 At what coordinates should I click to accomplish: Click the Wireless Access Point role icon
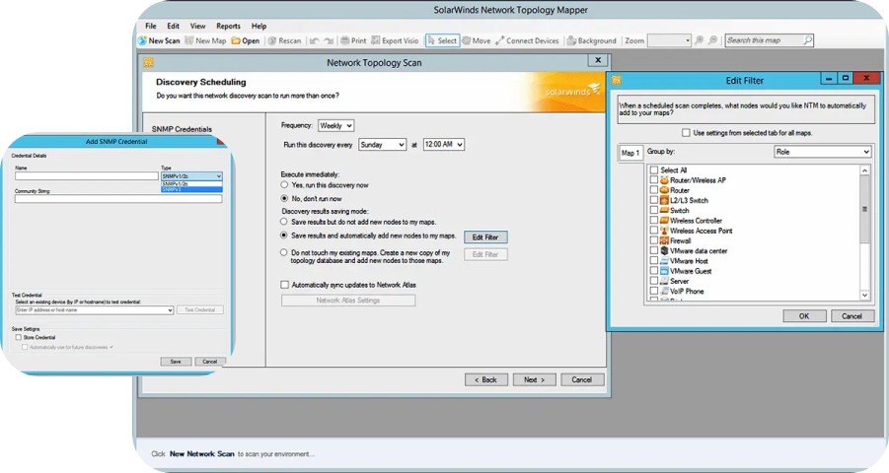pos(664,231)
